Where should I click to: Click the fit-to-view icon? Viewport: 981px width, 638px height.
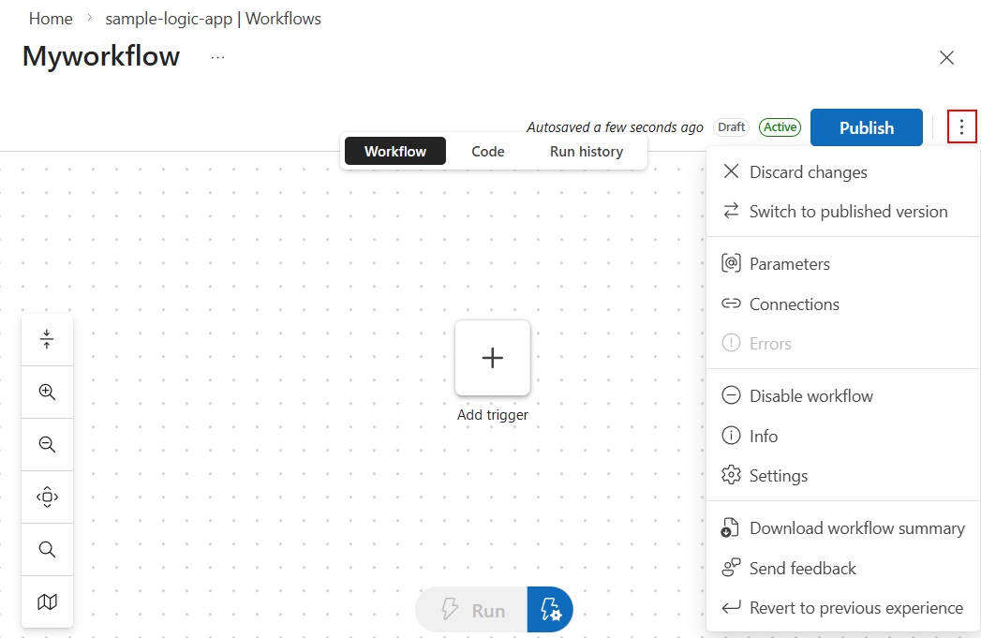(x=47, y=497)
